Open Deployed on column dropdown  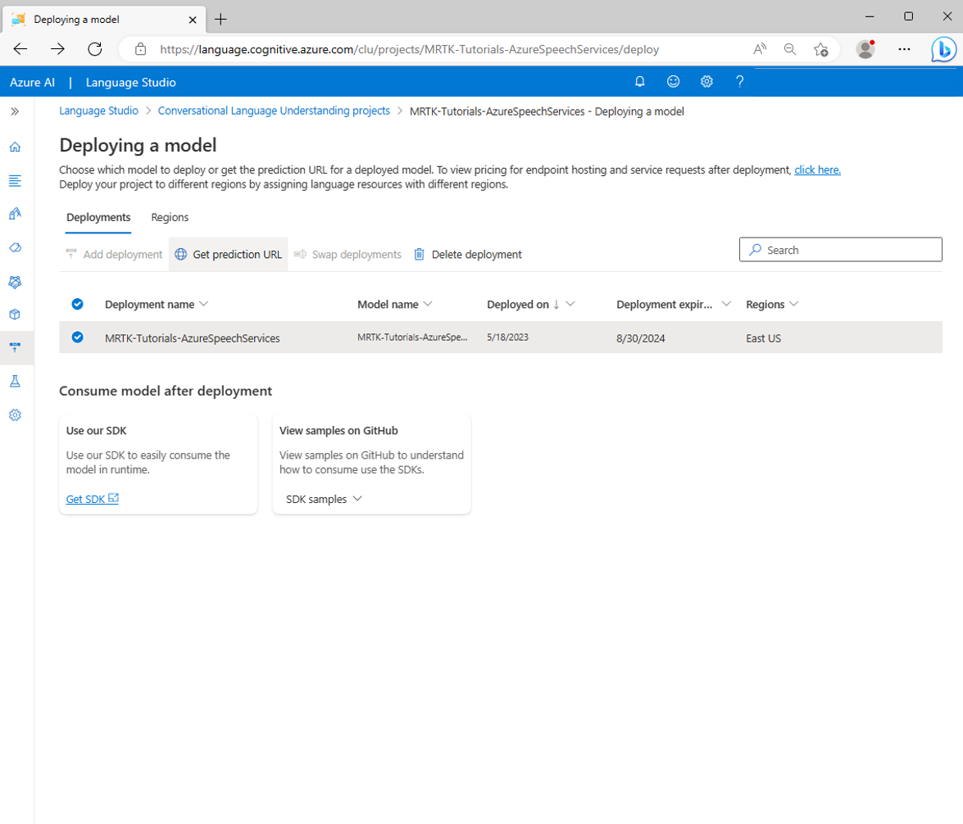[x=570, y=304]
